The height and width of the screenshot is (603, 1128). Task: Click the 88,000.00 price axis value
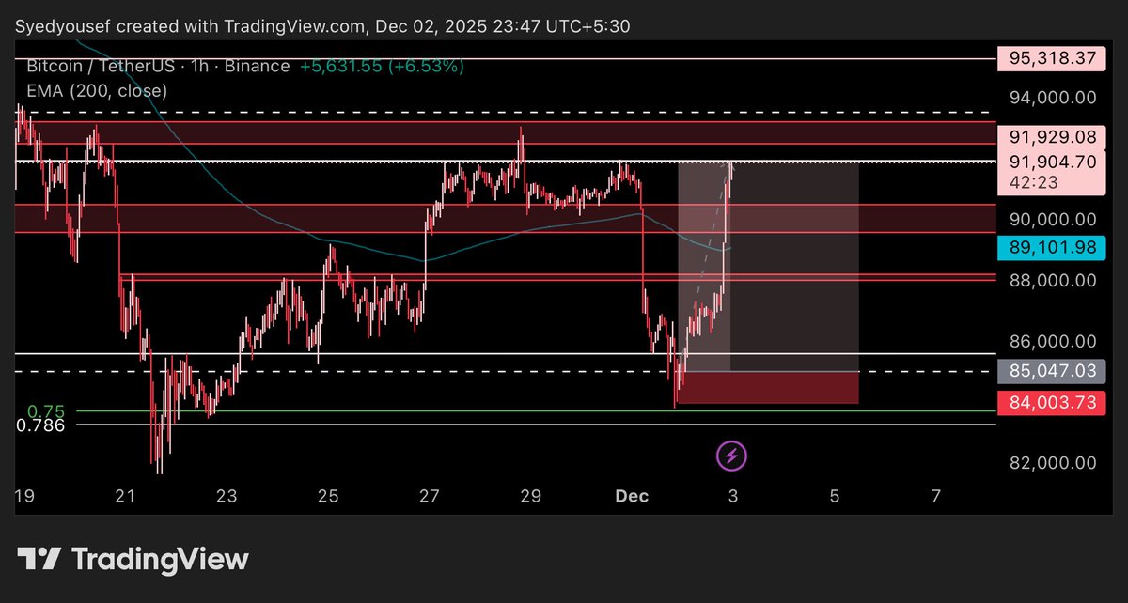pyautogui.click(x=1053, y=280)
